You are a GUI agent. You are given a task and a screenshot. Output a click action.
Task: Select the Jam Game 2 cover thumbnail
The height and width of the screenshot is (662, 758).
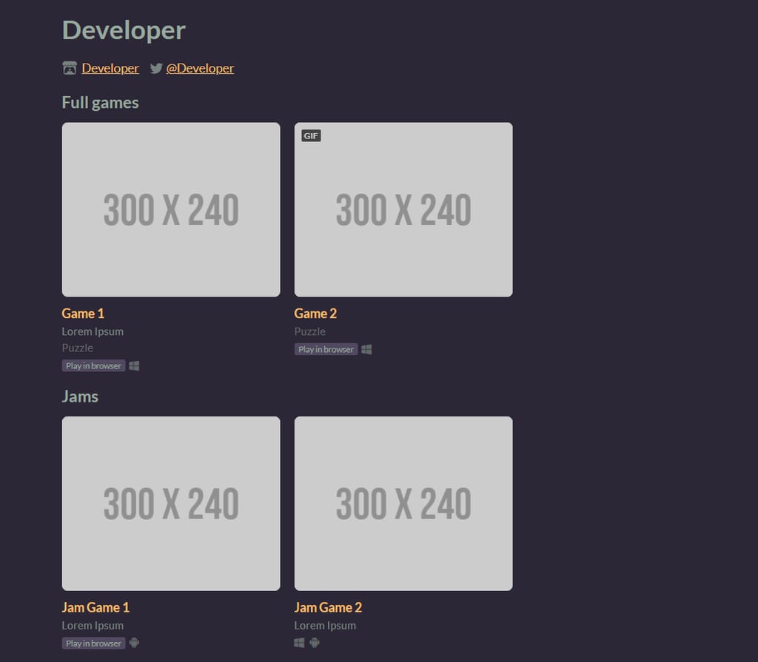(x=403, y=503)
